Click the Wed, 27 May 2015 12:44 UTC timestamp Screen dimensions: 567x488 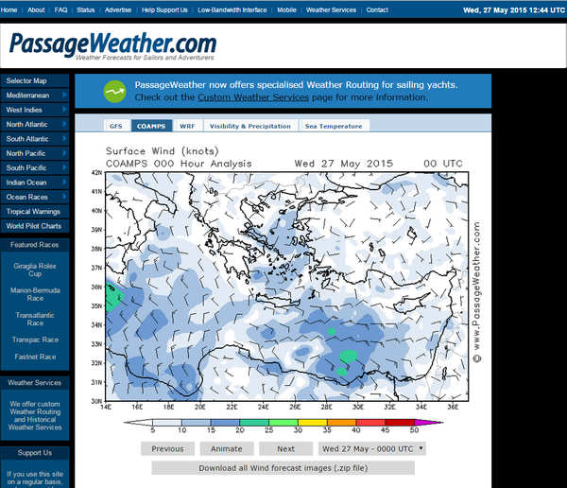tap(514, 10)
